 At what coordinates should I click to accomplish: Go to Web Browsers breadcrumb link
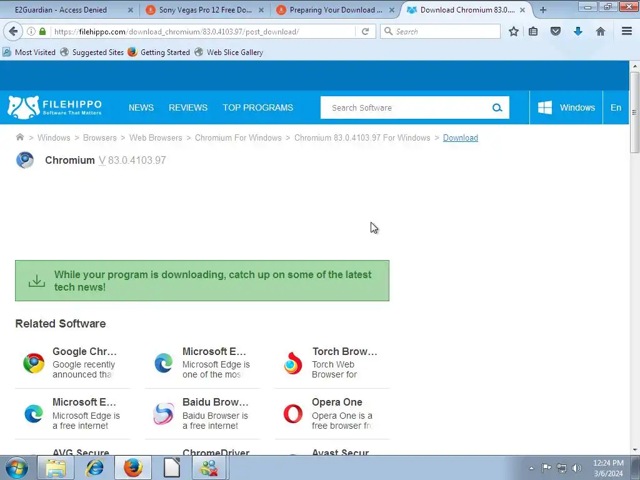(156, 137)
